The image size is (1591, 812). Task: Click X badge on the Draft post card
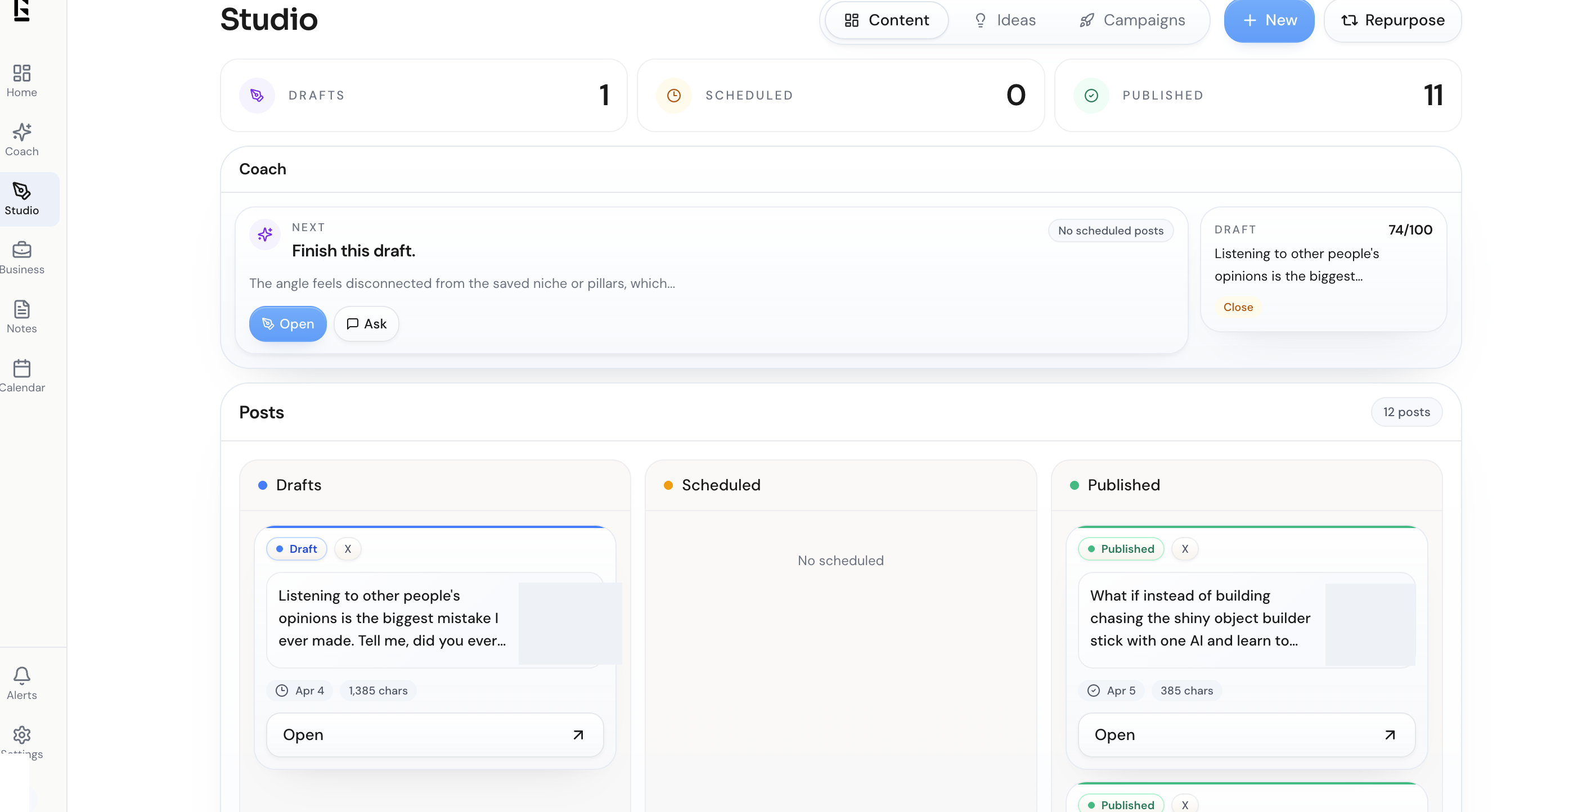point(348,549)
